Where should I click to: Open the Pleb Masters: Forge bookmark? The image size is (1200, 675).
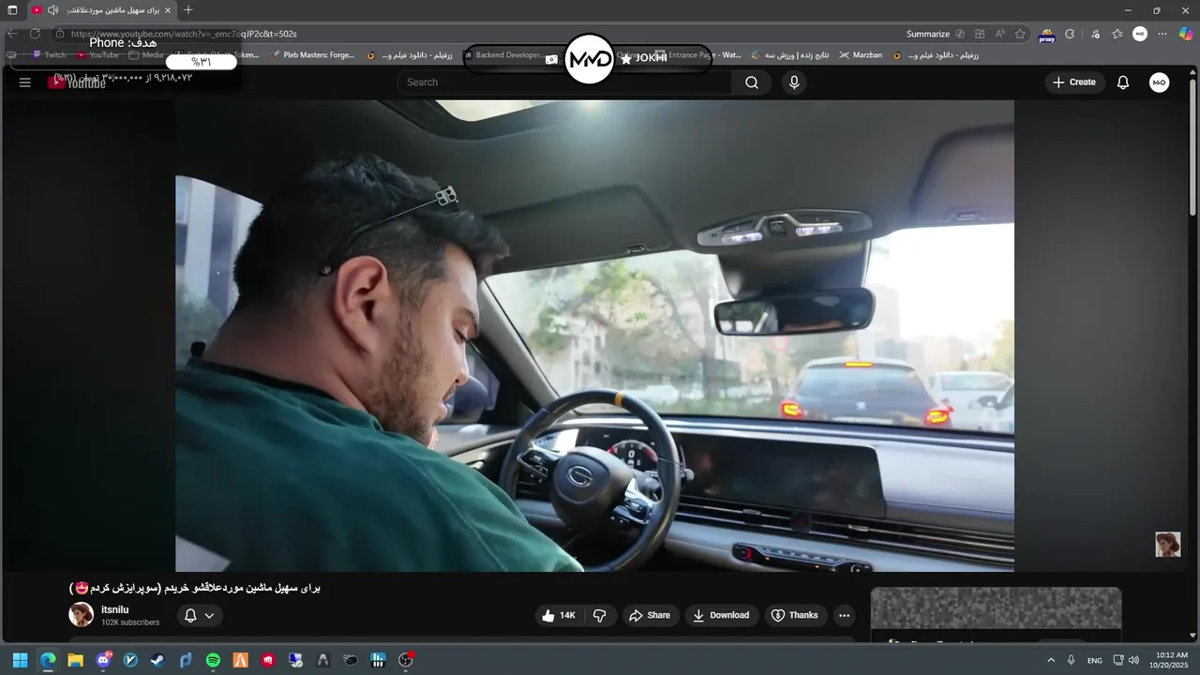click(x=312, y=55)
